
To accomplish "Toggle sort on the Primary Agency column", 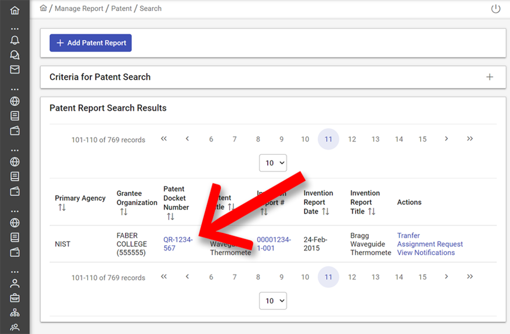I will pyautogui.click(x=62, y=207).
